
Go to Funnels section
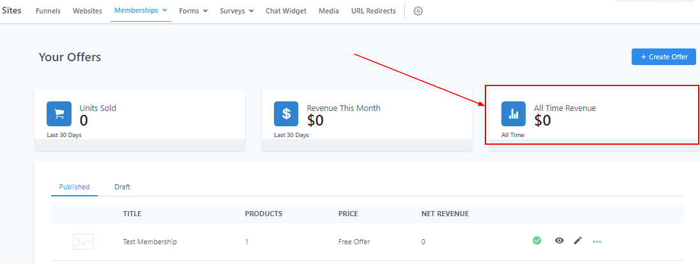48,11
